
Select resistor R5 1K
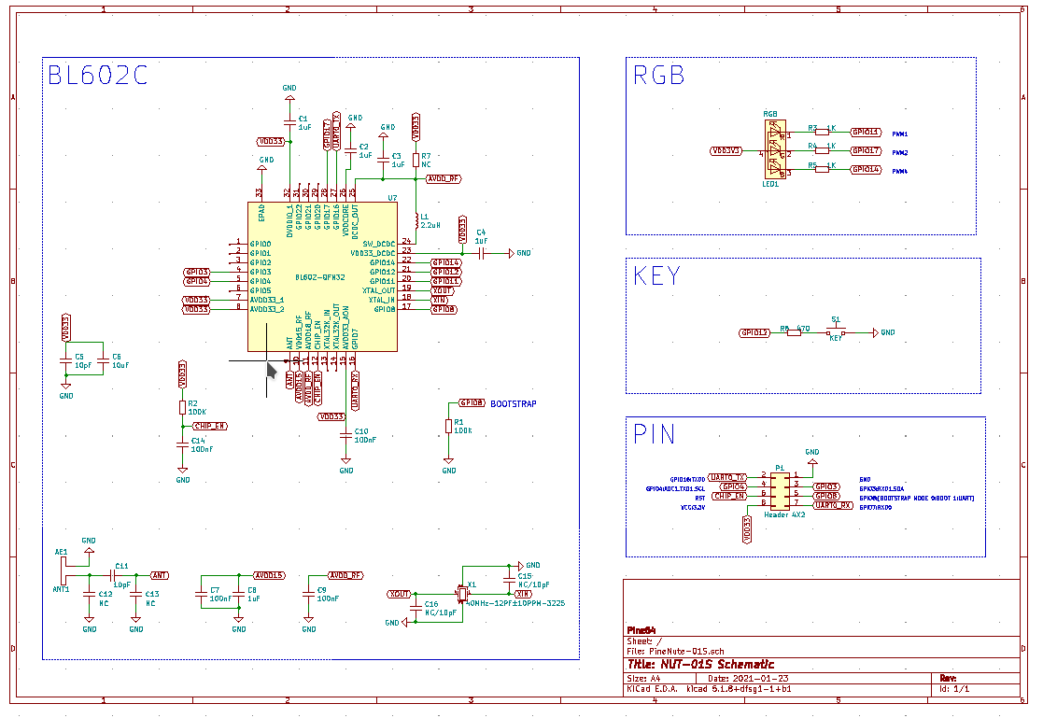coord(822,169)
